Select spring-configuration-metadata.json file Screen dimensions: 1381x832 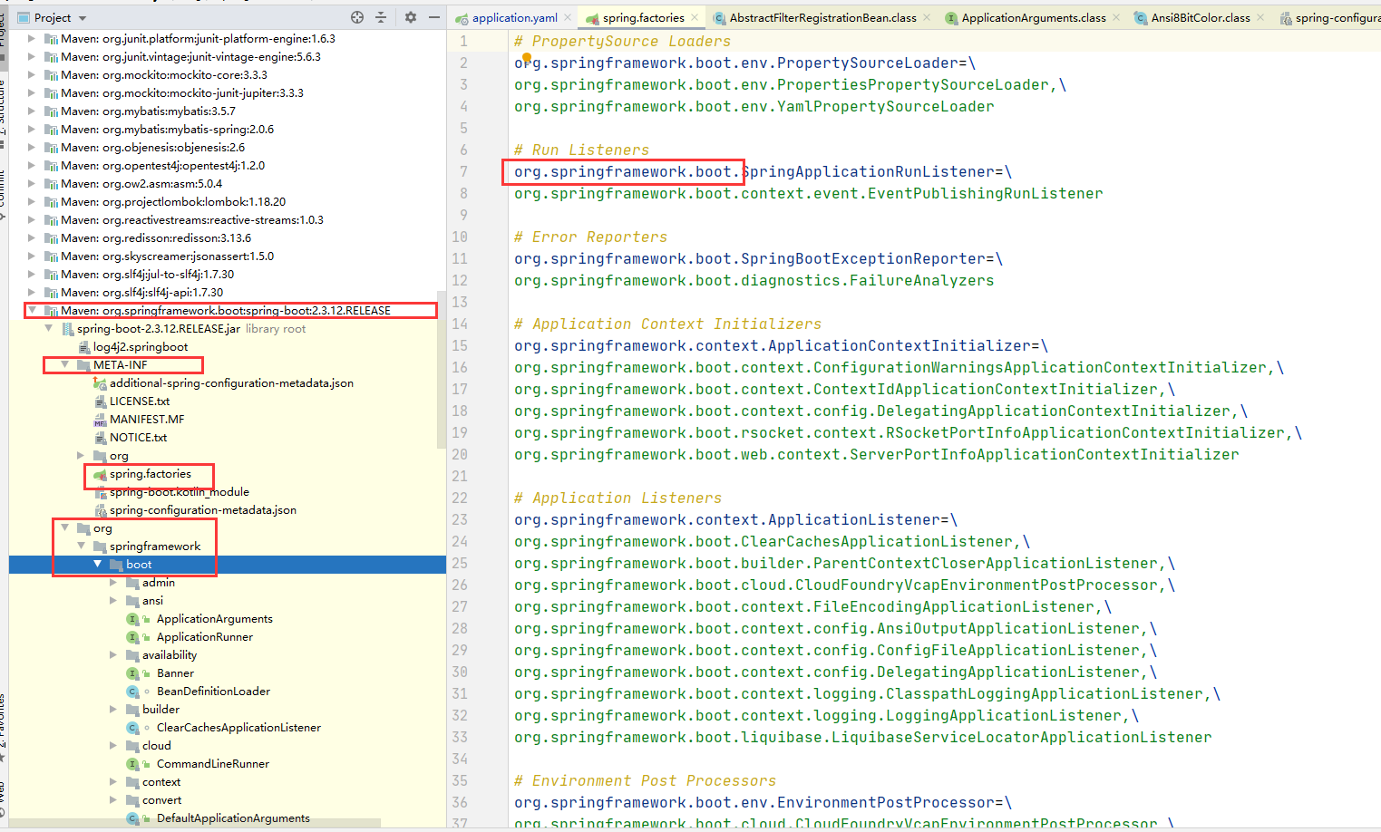(x=203, y=509)
